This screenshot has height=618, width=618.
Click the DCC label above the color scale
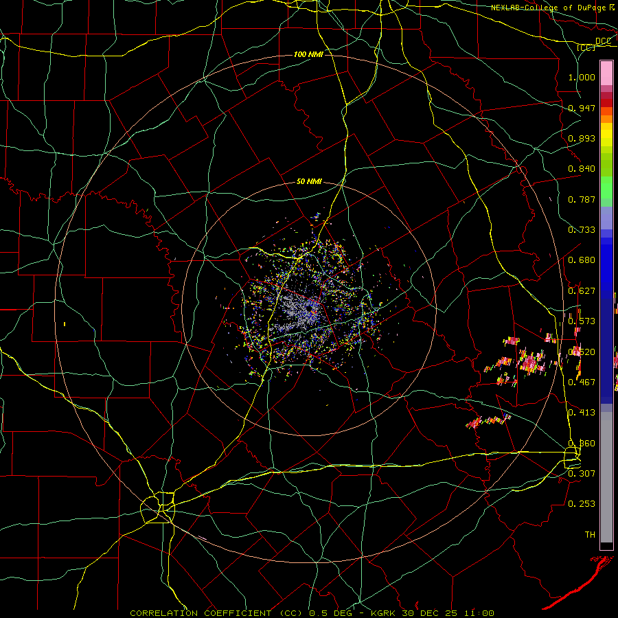pos(603,41)
